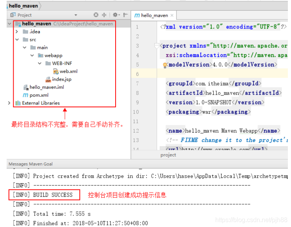291x227 pixels.
Task: Click the collapse all icon in Project panel
Action: [x=104, y=15]
